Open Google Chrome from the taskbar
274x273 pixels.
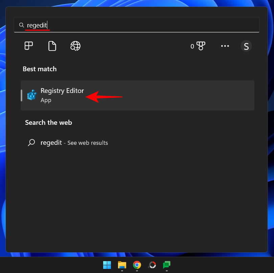(x=137, y=265)
